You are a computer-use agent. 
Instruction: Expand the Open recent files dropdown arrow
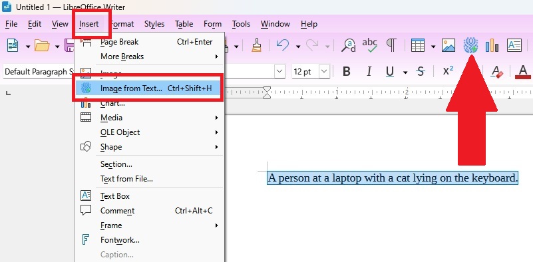click(57, 46)
